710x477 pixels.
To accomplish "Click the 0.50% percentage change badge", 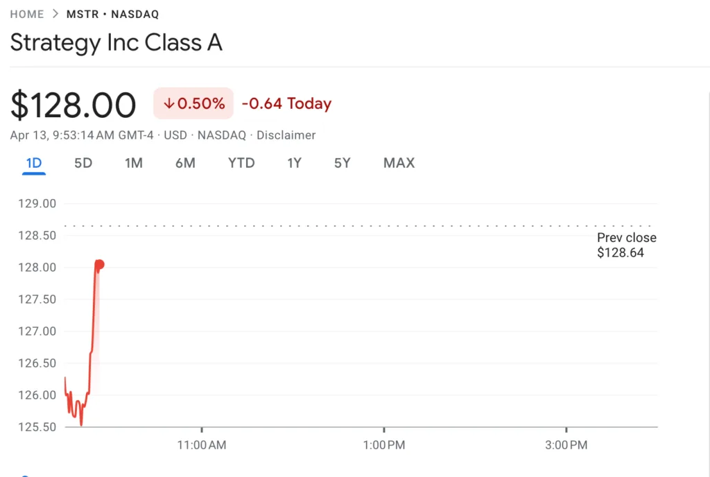I will [193, 103].
